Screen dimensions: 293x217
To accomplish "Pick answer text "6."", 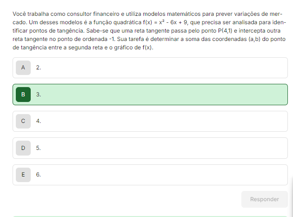I will point(39,175).
